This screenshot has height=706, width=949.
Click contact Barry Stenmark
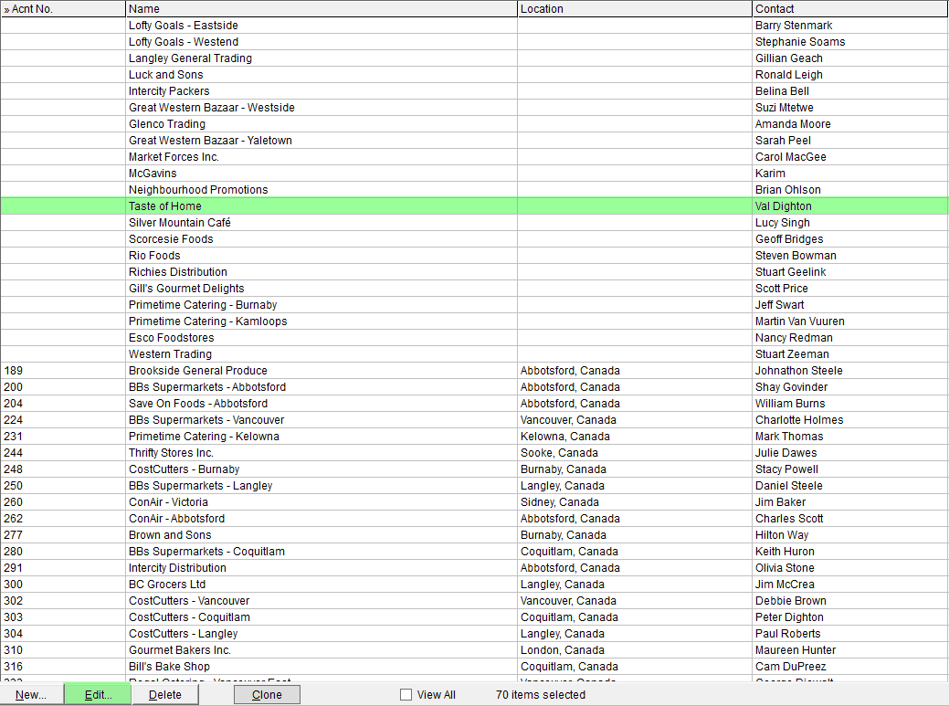tap(794, 26)
